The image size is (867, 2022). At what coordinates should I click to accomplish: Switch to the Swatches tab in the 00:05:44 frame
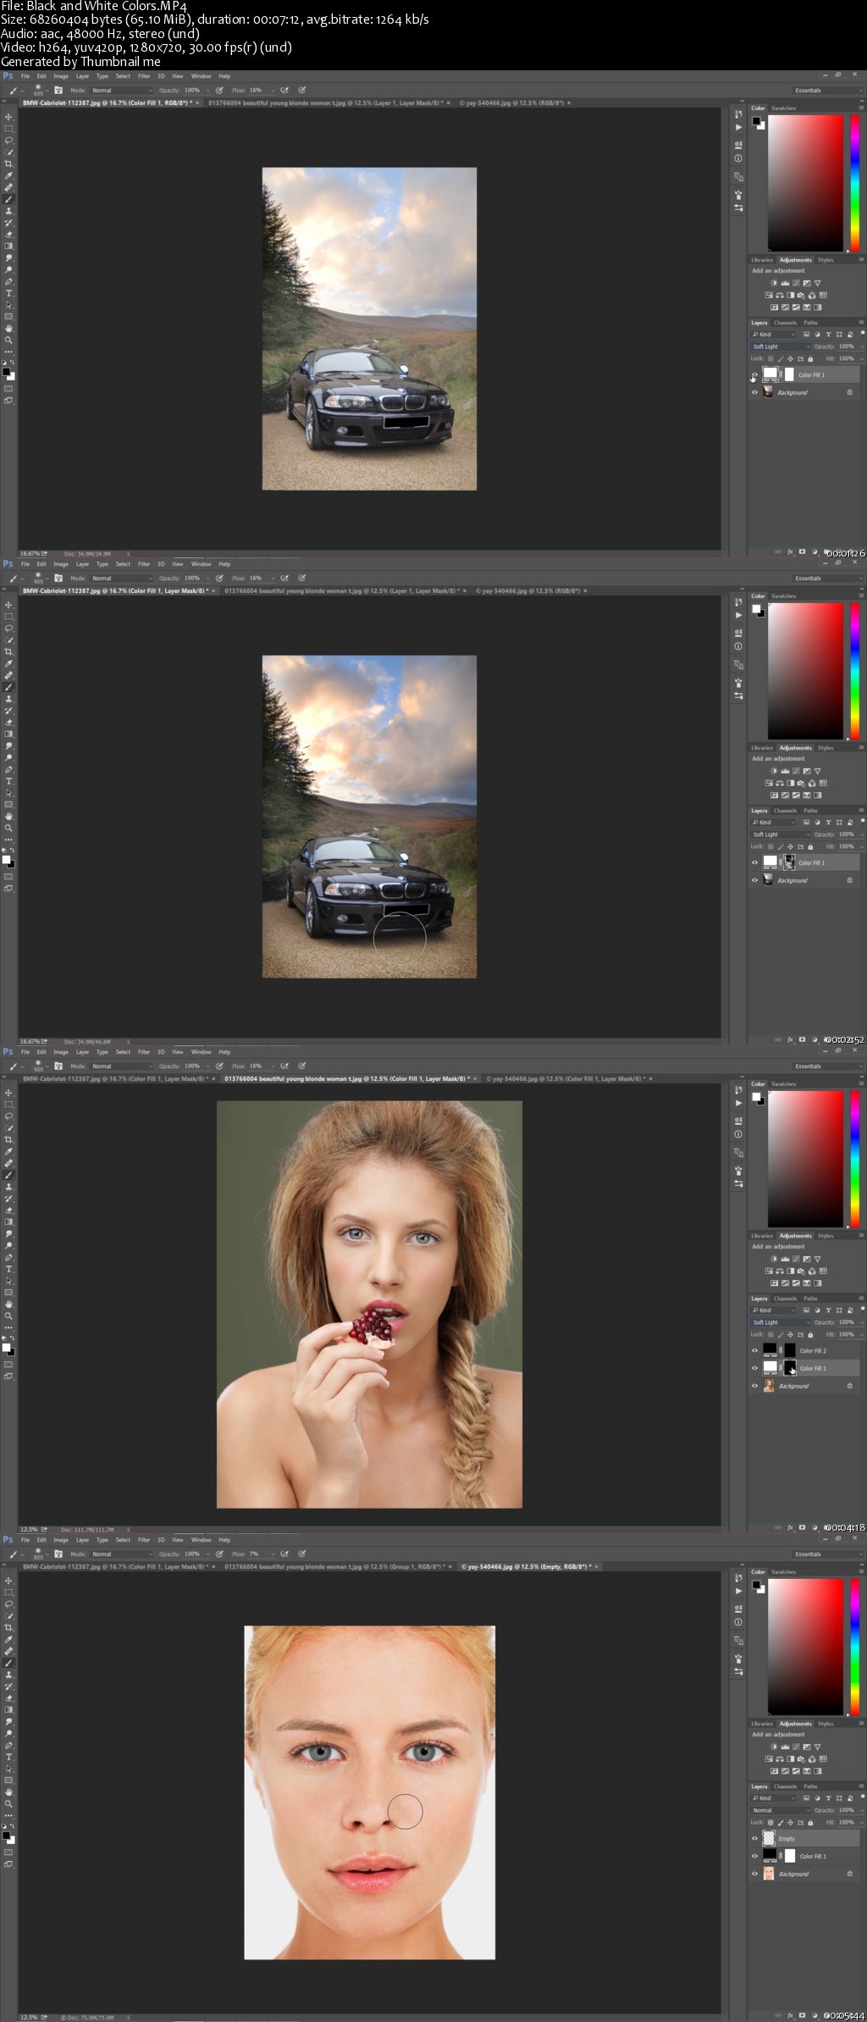click(x=783, y=1571)
